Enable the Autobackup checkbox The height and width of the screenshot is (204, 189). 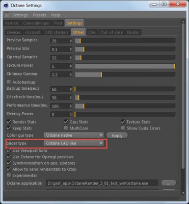[x=9, y=82]
